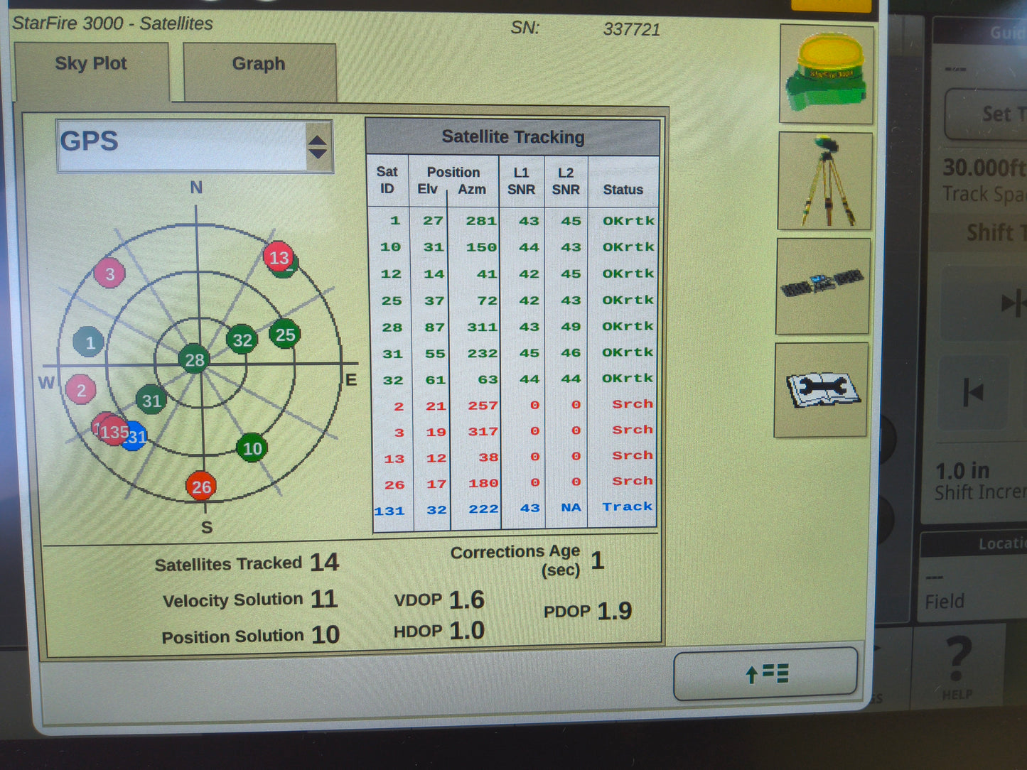Click Sat ID 26 Srch row
The height and width of the screenshot is (770, 1027).
[514, 483]
